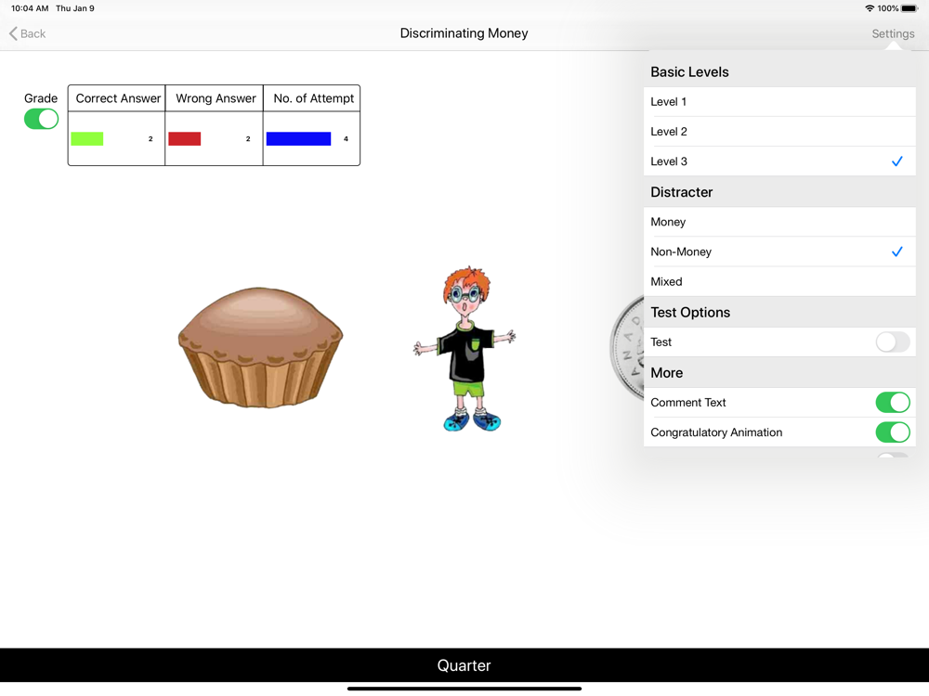Click the attempt count value 4
This screenshot has width=929, height=696.
(x=346, y=138)
